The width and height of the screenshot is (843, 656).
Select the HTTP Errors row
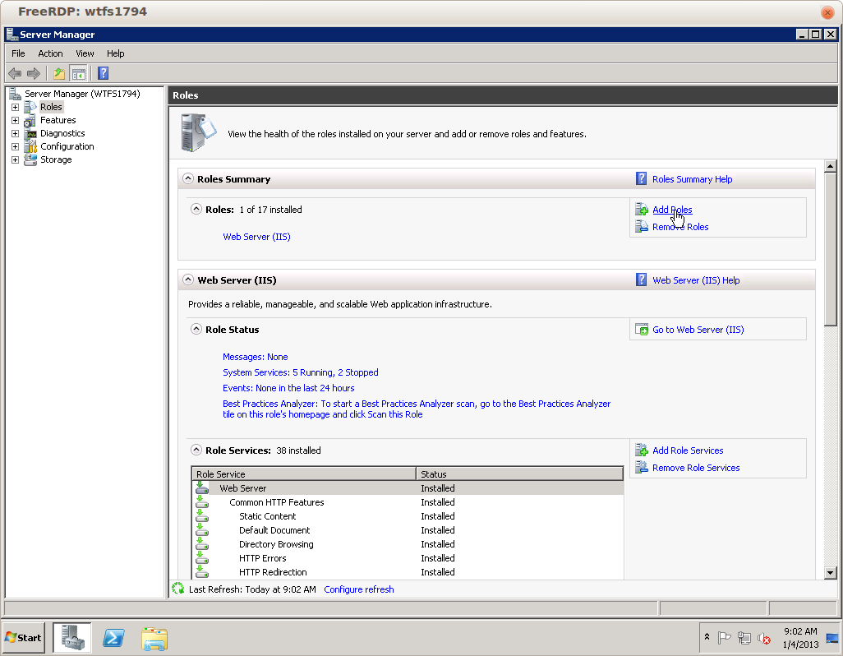(x=408, y=558)
